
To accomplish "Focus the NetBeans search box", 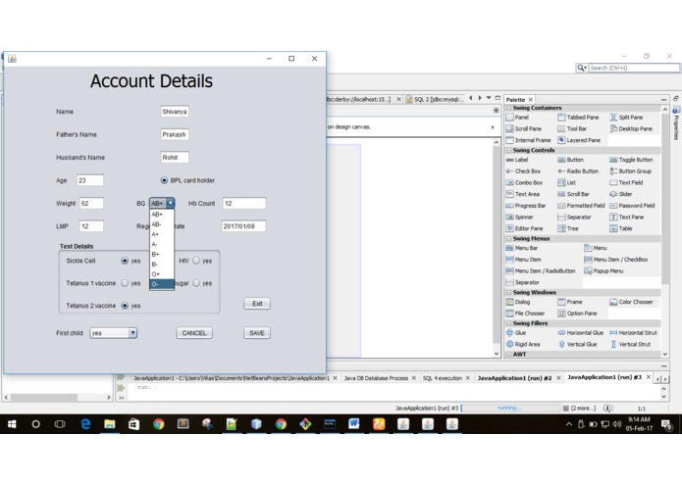I will click(633, 68).
